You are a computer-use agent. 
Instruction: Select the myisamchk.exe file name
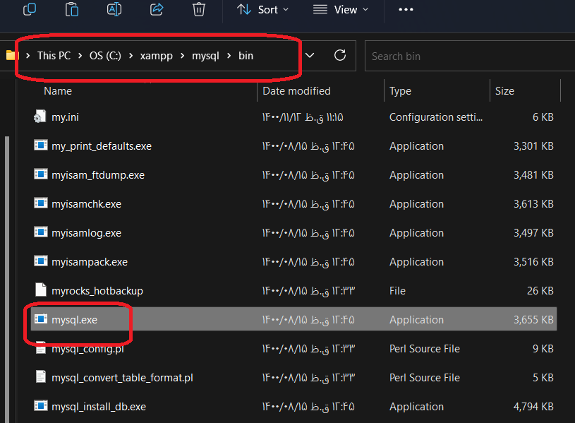click(x=86, y=204)
